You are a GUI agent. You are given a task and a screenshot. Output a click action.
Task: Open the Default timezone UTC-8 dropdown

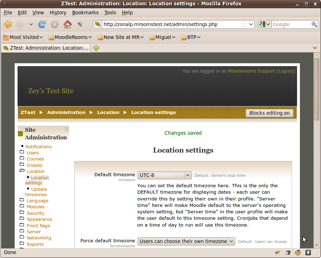click(x=164, y=175)
